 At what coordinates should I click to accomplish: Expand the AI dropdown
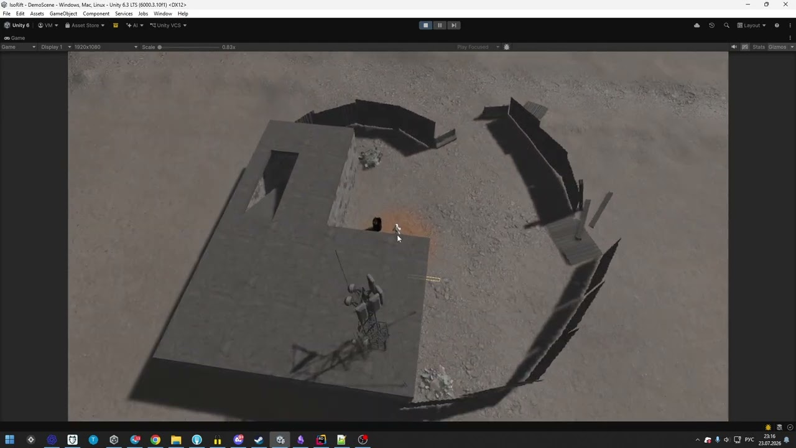tap(134, 26)
